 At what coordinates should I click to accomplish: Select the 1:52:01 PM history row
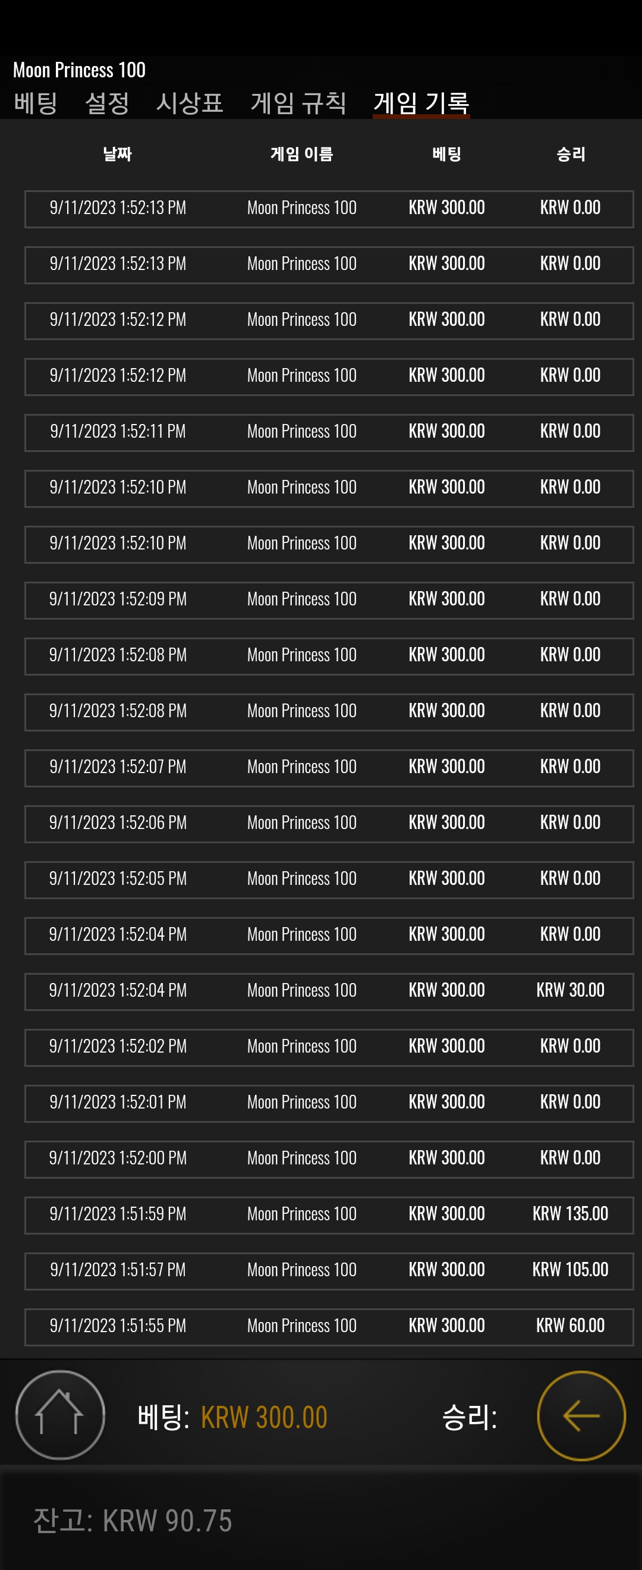point(329,1103)
